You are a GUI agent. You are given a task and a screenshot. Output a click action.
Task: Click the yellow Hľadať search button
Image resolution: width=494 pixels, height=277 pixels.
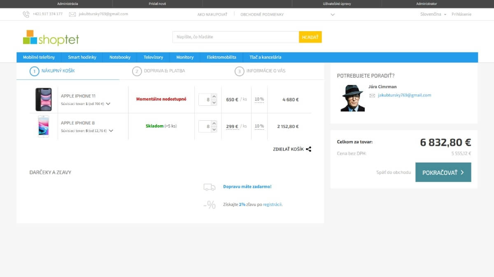[x=310, y=37]
